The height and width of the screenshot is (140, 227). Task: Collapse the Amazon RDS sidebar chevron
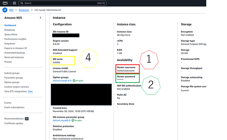click(x=40, y=18)
